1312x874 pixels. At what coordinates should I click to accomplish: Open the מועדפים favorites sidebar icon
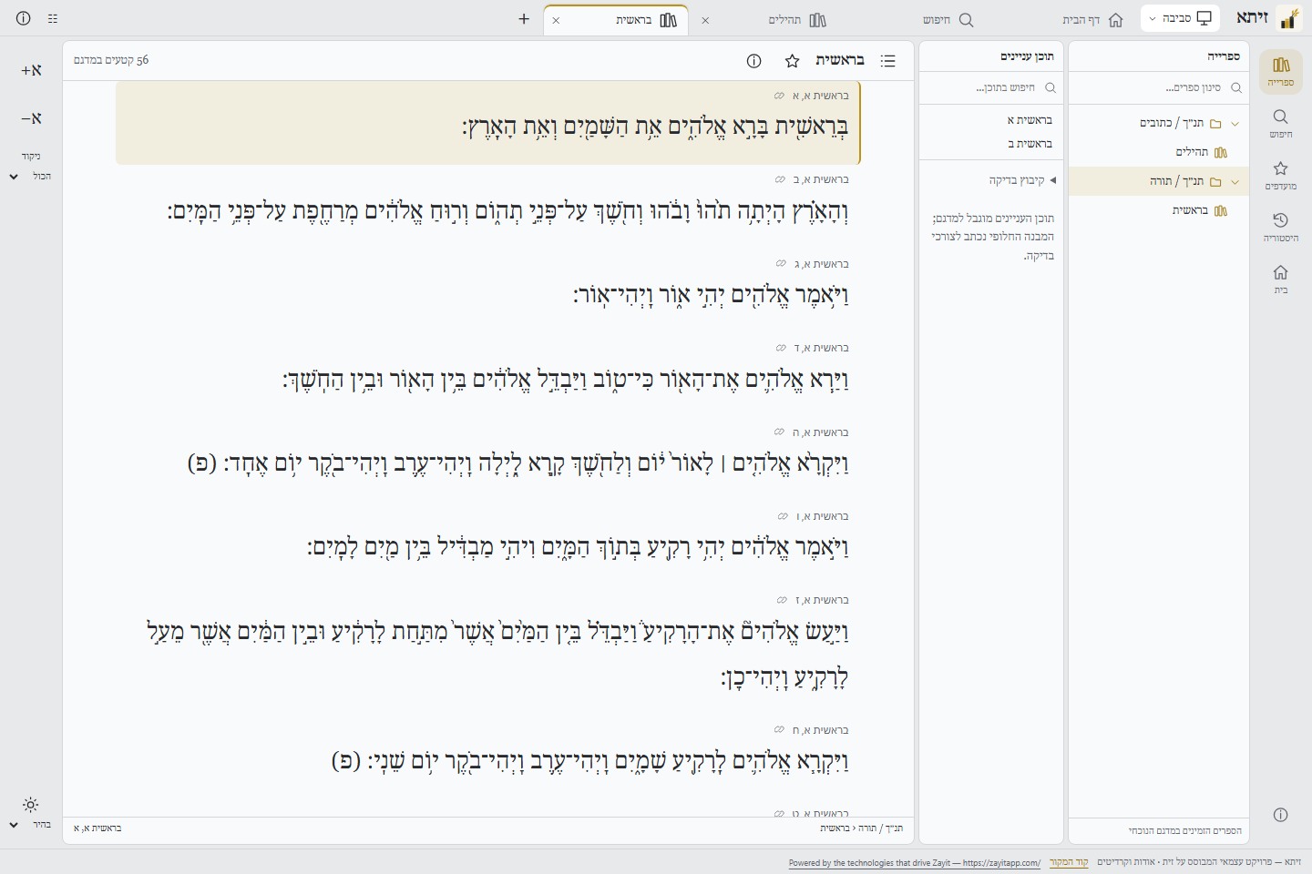point(1280,176)
